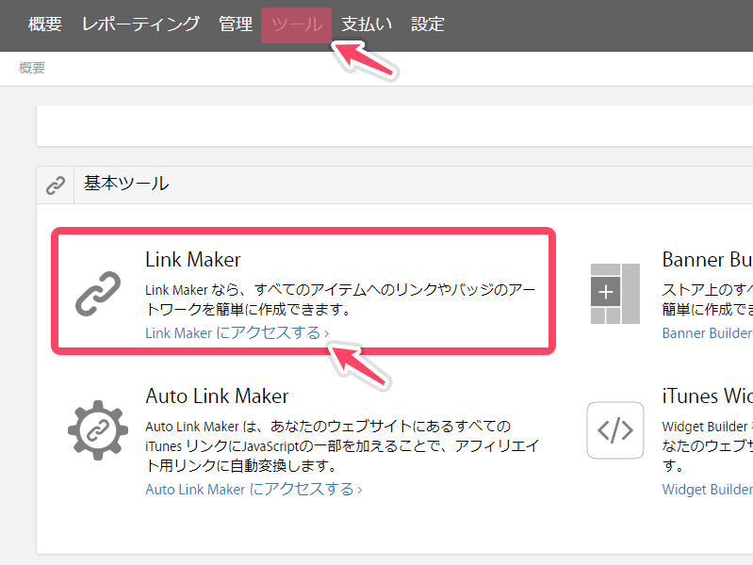Click the chain icon beside 基本ツール
Screen dimensions: 753x565
click(56, 186)
